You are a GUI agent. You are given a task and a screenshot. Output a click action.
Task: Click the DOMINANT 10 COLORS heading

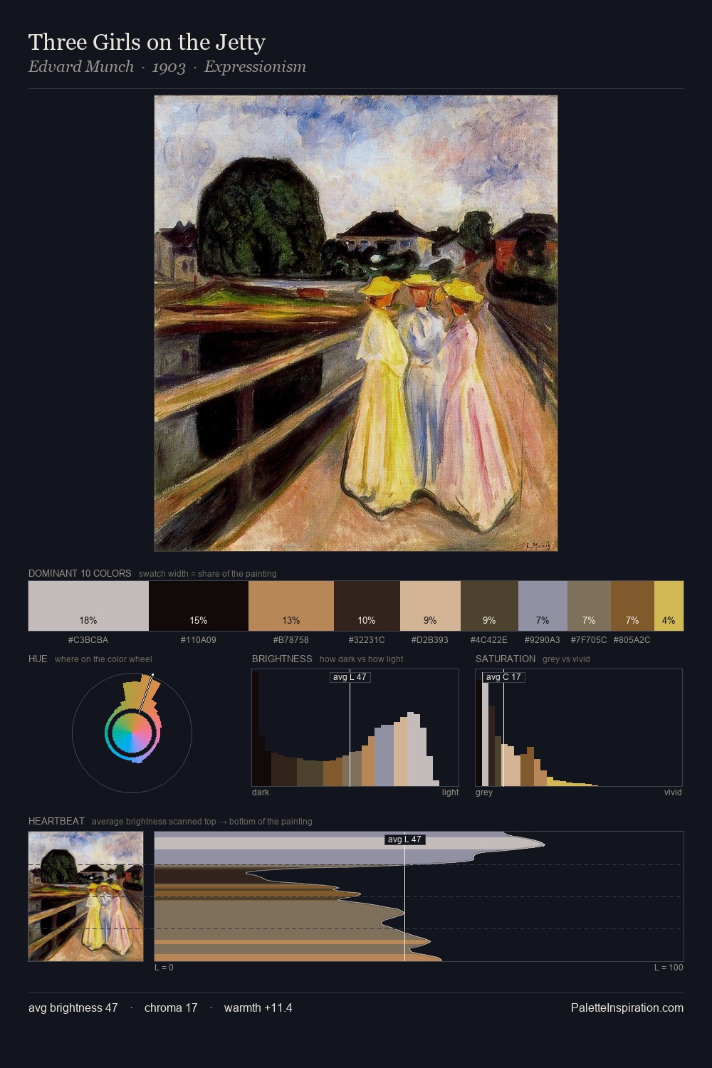[x=80, y=573]
